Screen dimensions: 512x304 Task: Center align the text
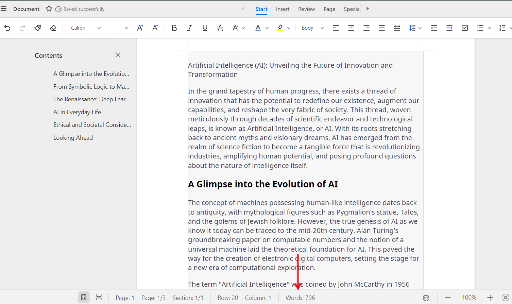point(351,28)
